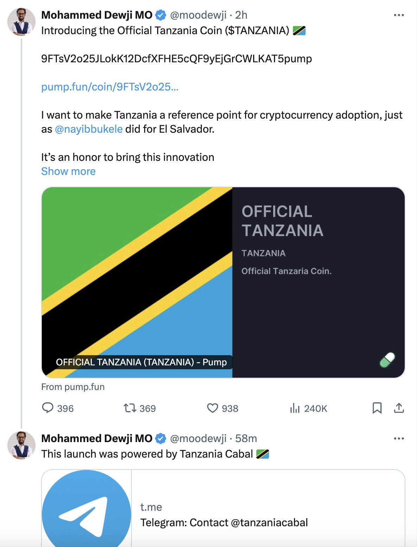Like the Tanzania Coin announcement tweet
The image size is (417, 547).
tap(212, 408)
